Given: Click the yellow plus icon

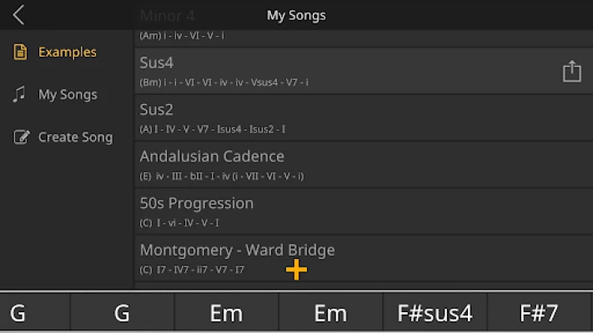Looking at the screenshot, I should coord(297,270).
